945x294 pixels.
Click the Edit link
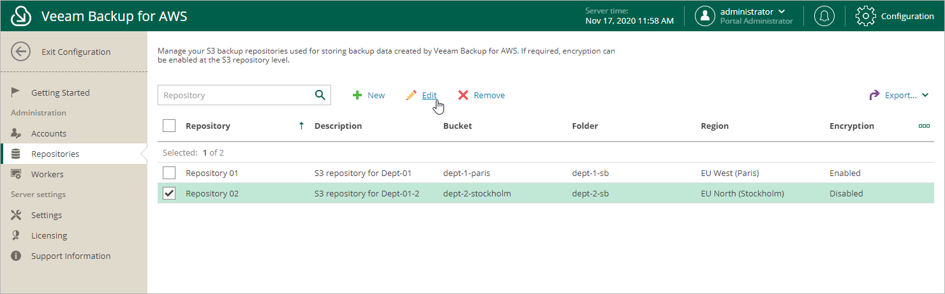coord(429,95)
